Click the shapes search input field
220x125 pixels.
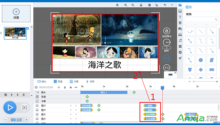click(202, 20)
